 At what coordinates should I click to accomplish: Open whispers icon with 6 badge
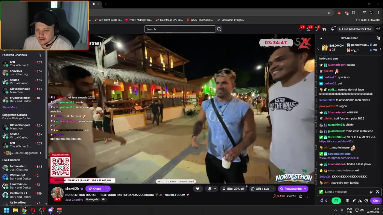[317, 29]
